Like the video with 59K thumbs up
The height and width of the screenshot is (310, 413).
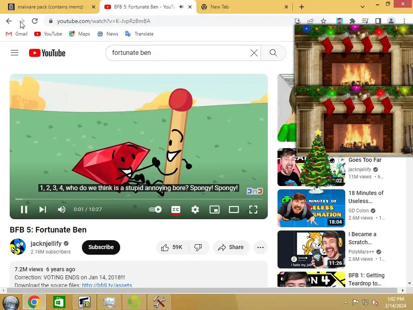click(172, 247)
